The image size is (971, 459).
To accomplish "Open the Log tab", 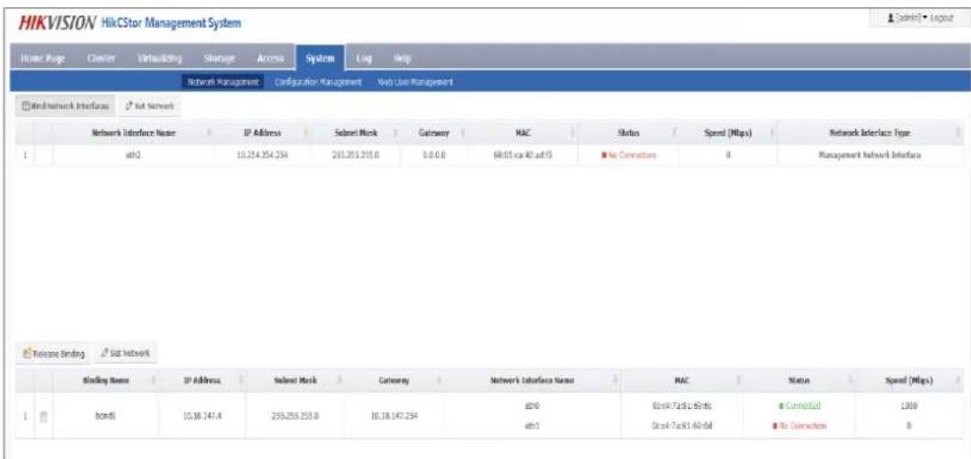I will coord(363,58).
